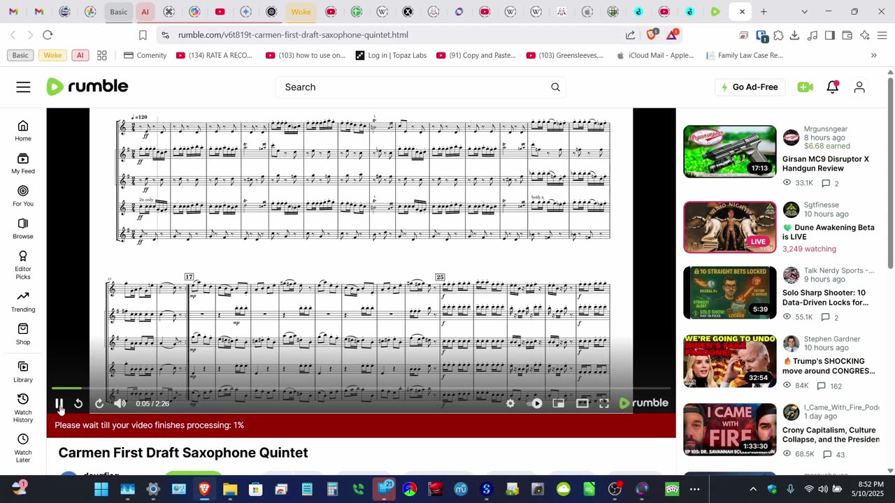Screen dimensions: 895x503
Task: Open Comenity bookmark
Action: tap(145, 55)
